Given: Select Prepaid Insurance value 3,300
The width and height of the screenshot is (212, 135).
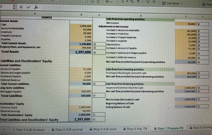Looking at the screenshot, I should 81,37.
